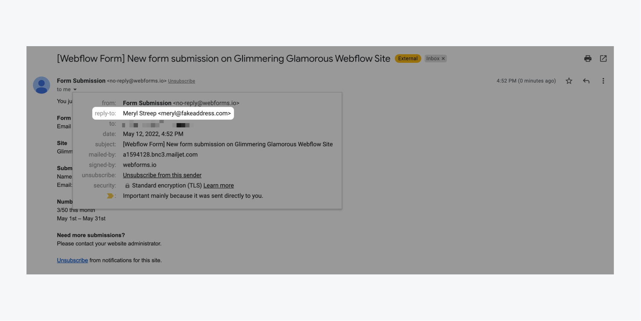Click the email subject heading
Screen dimensions: 641x321
(223, 59)
